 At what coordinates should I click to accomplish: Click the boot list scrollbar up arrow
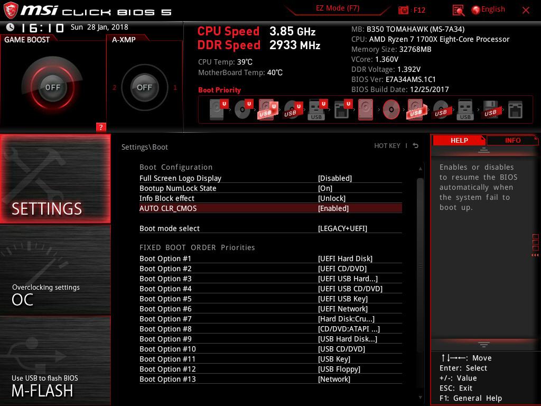[420, 169]
